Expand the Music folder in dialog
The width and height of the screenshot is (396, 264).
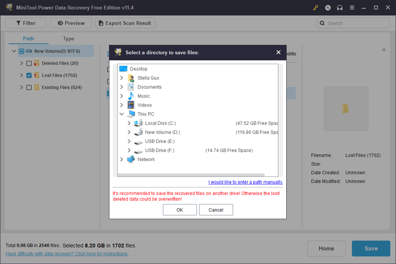[122, 96]
